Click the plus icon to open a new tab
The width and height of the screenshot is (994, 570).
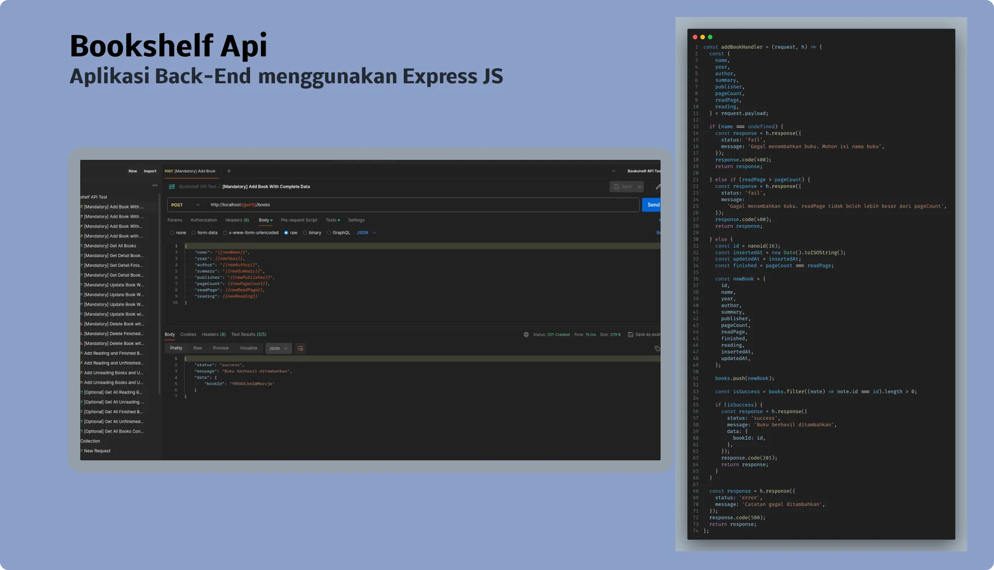[x=229, y=171]
